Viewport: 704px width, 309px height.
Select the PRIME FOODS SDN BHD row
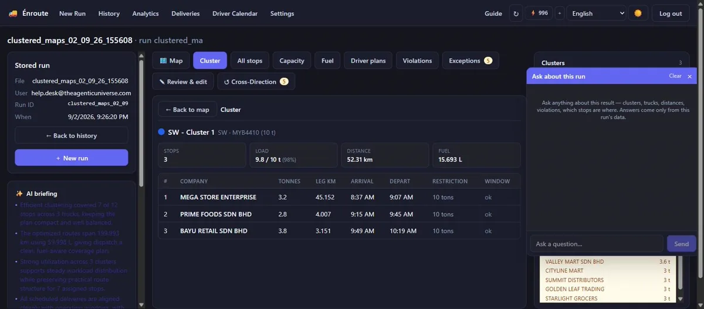click(339, 214)
